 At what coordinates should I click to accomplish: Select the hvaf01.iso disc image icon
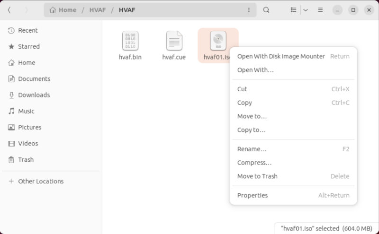pos(218,41)
